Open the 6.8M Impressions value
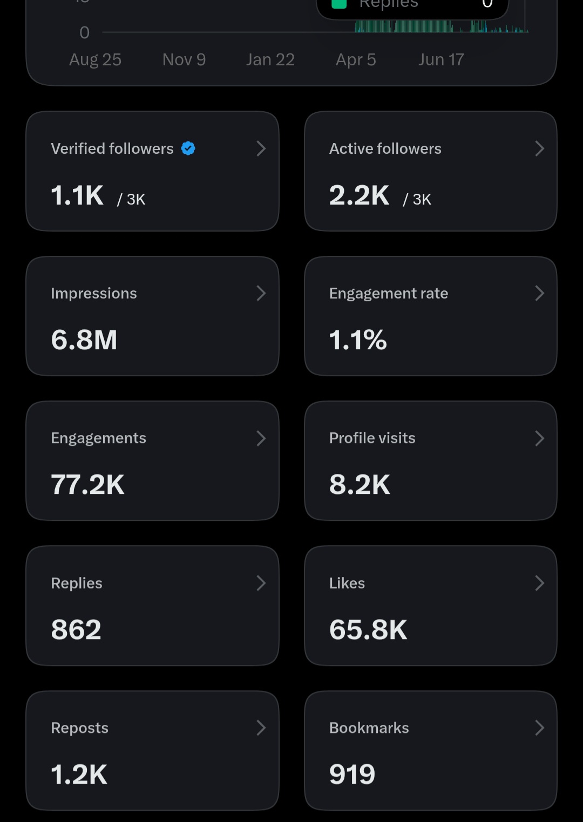 click(84, 340)
